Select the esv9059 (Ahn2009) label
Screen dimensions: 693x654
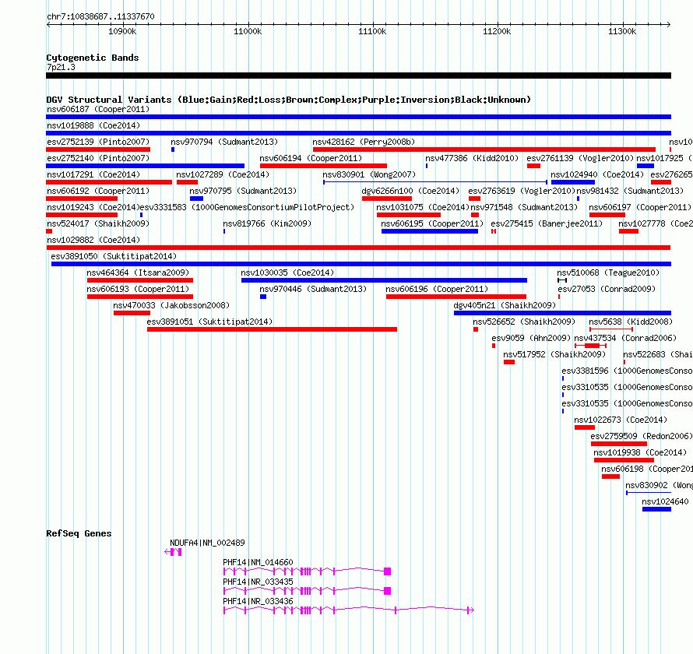coord(531,338)
